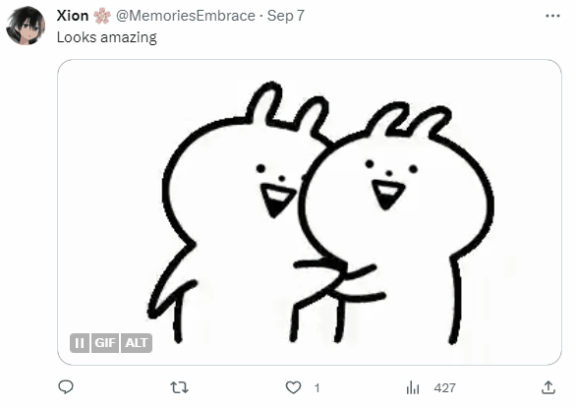The image size is (576, 408).
Task: Click the cherry blossom emoji beside Xion
Action: 102,16
